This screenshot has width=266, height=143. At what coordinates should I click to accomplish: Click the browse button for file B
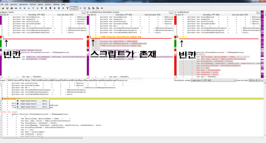pos(171,12)
